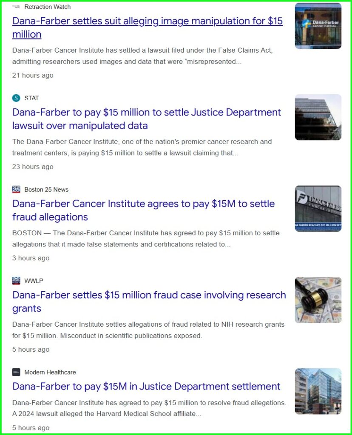The height and width of the screenshot is (435, 352).
Task: Open 'Dana-Farber to pay $15M in Justice Department settlement'
Action: coord(146,386)
